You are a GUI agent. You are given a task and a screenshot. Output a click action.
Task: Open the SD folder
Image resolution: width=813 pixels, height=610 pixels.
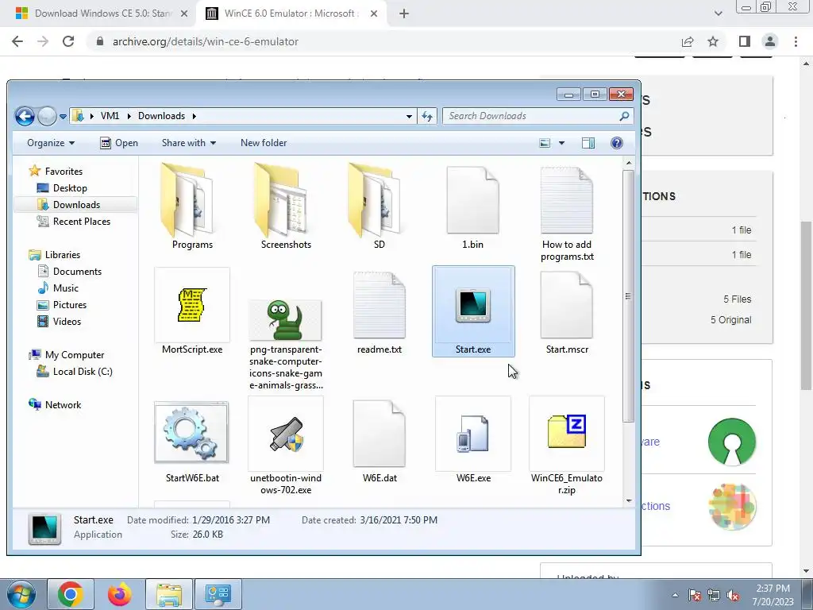pyautogui.click(x=379, y=206)
